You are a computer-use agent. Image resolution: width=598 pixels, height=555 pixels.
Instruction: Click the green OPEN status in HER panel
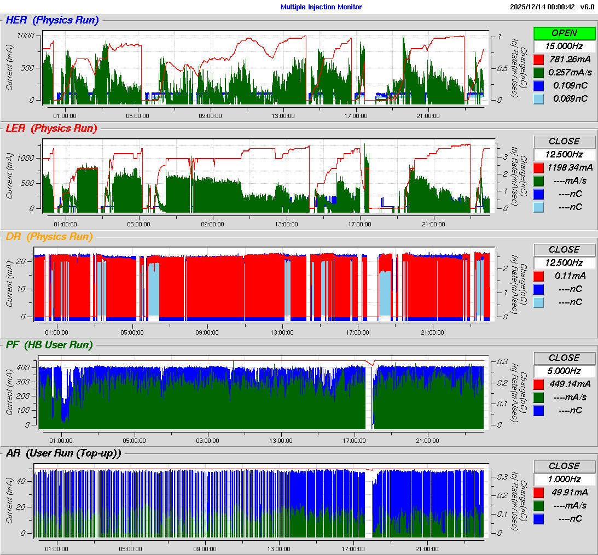tap(565, 33)
